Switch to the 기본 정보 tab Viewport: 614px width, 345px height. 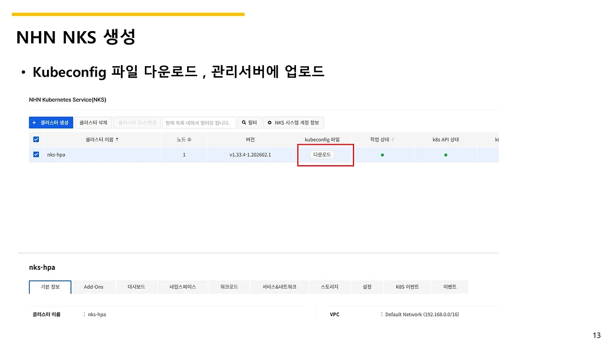[x=50, y=287]
